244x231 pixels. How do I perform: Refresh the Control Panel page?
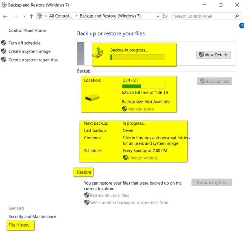click(165, 16)
